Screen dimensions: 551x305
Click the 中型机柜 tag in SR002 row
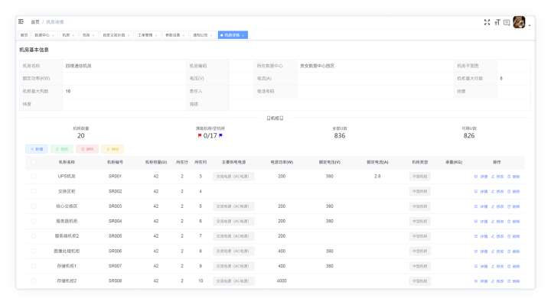[x=419, y=192]
